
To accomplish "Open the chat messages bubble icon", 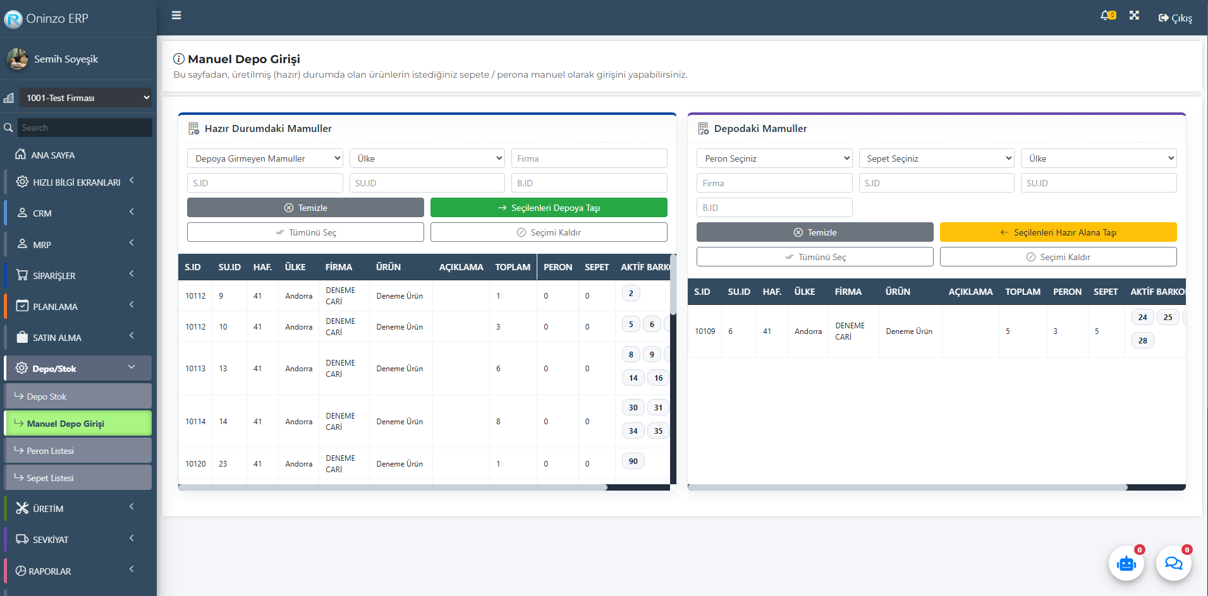I will click(1173, 563).
